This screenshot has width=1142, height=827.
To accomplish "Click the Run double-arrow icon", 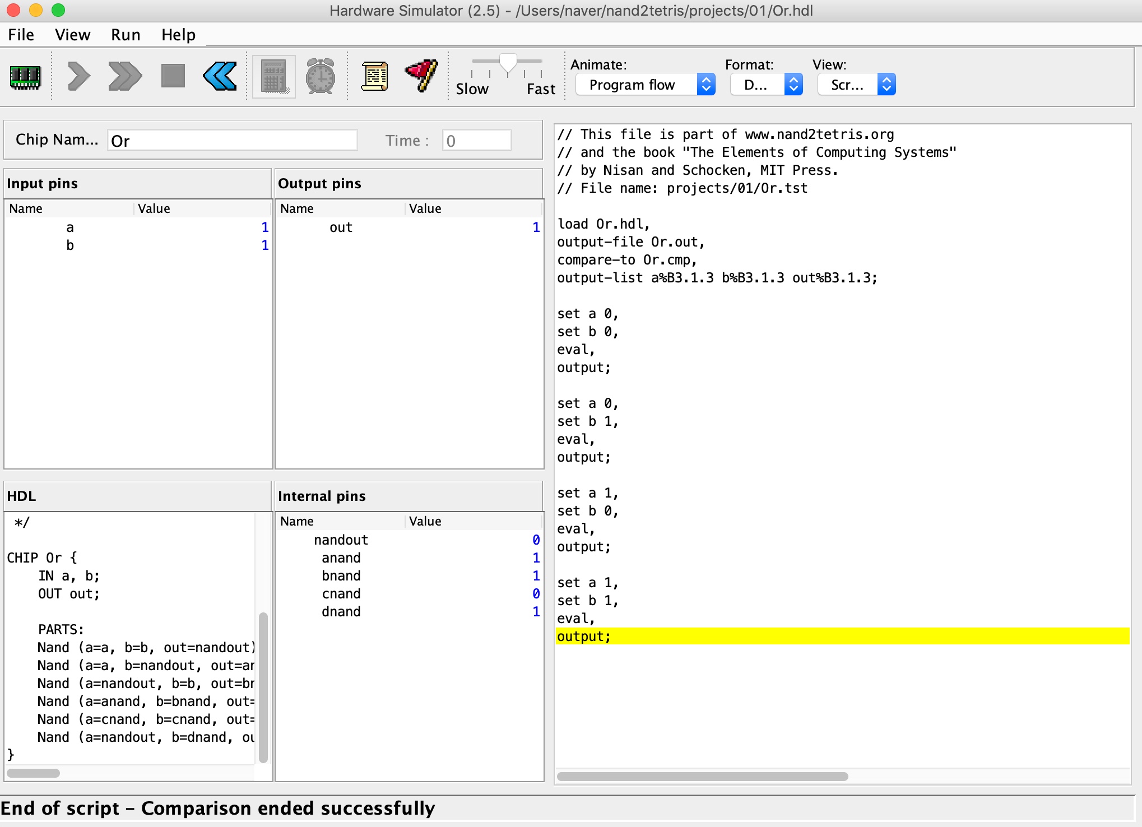I will coord(124,76).
